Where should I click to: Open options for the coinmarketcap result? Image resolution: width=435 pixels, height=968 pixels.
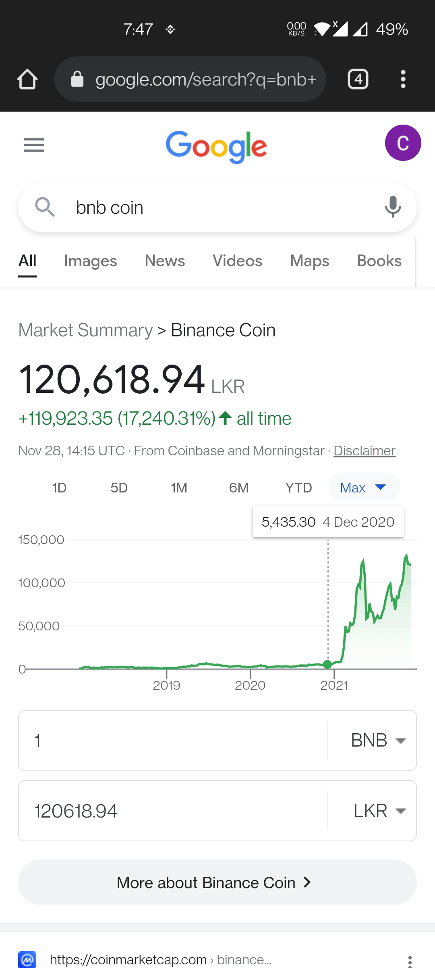click(x=410, y=962)
